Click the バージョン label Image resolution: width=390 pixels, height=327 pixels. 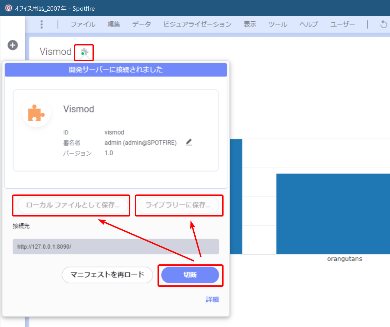pyautogui.click(x=77, y=153)
